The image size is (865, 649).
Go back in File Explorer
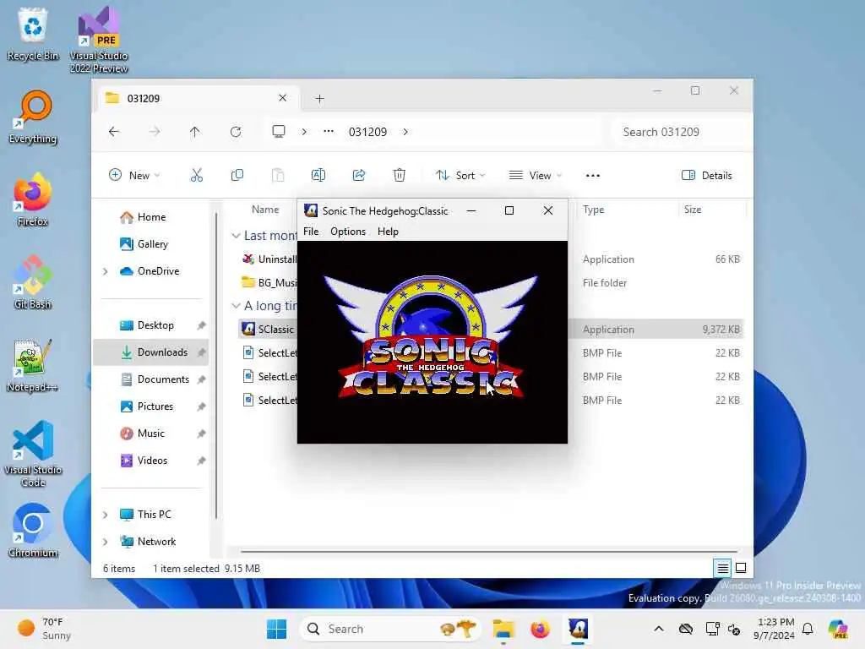[114, 131]
